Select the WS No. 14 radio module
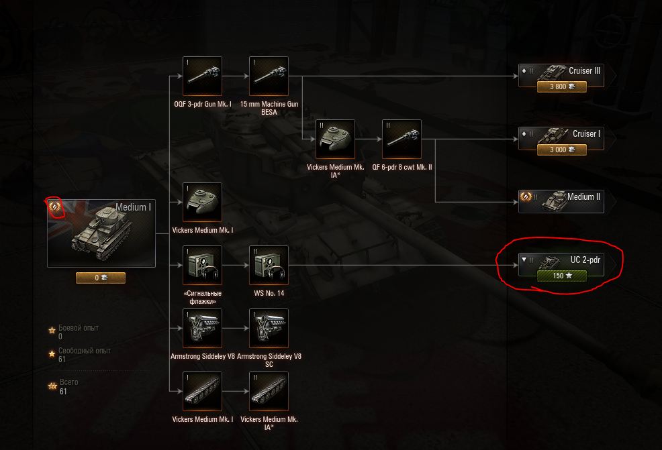 (269, 266)
